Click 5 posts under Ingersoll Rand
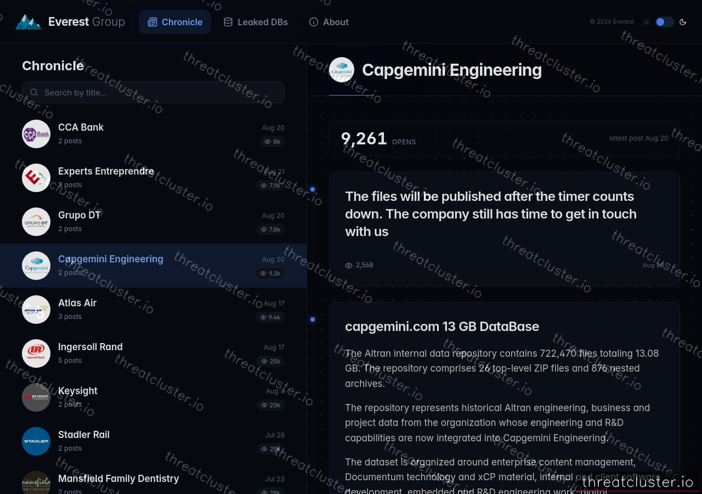 70,361
